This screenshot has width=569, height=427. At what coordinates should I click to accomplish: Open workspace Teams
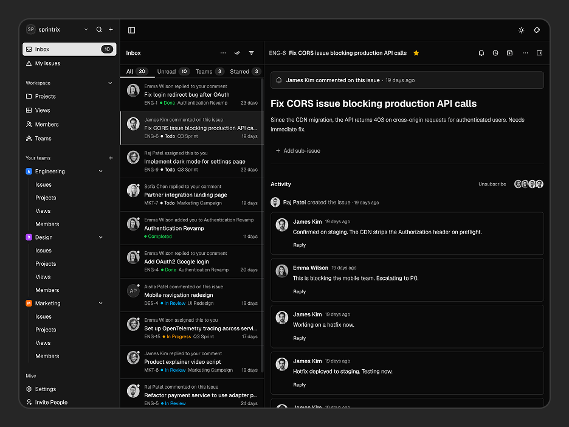point(69,138)
